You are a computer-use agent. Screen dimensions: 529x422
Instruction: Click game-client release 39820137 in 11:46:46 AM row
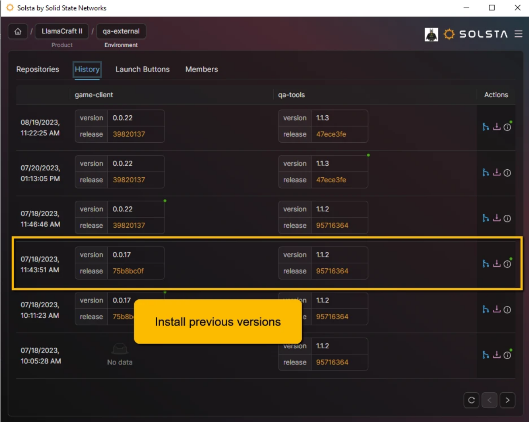129,226
